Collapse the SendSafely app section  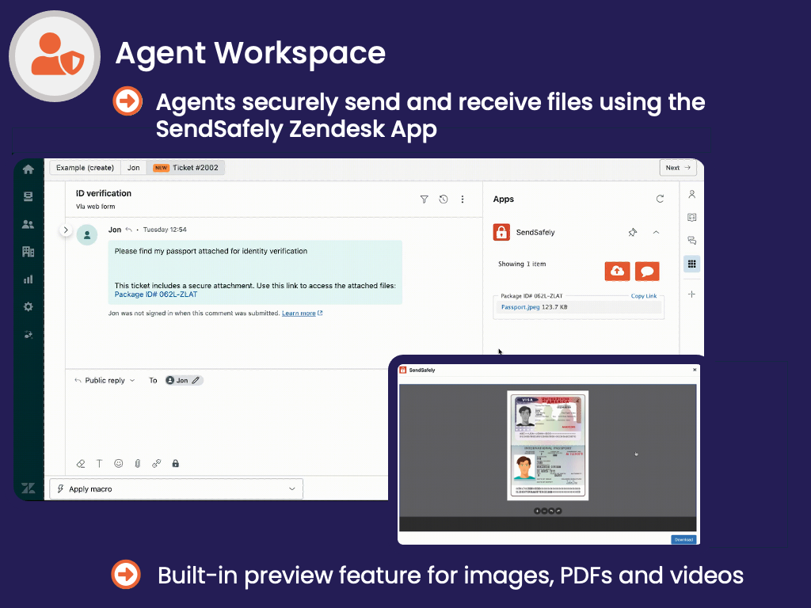[x=656, y=232]
